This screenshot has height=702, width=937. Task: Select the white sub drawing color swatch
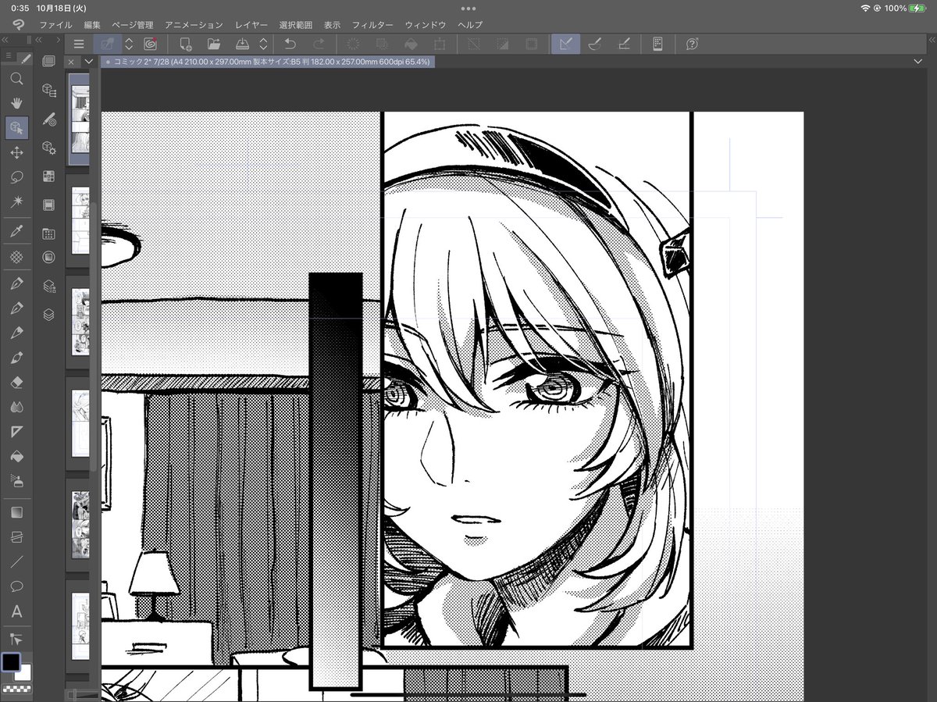(23, 672)
